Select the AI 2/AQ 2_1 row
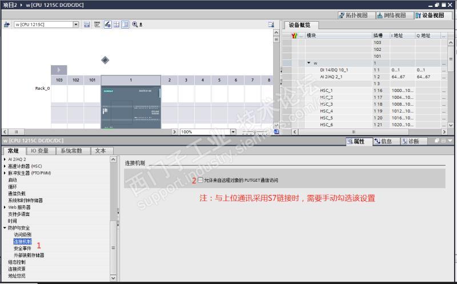This screenshot has height=284, width=457. 364,77
